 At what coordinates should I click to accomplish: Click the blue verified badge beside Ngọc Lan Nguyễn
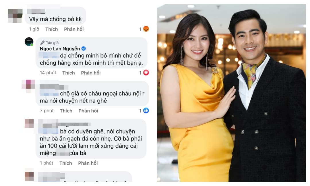[x=84, y=49]
